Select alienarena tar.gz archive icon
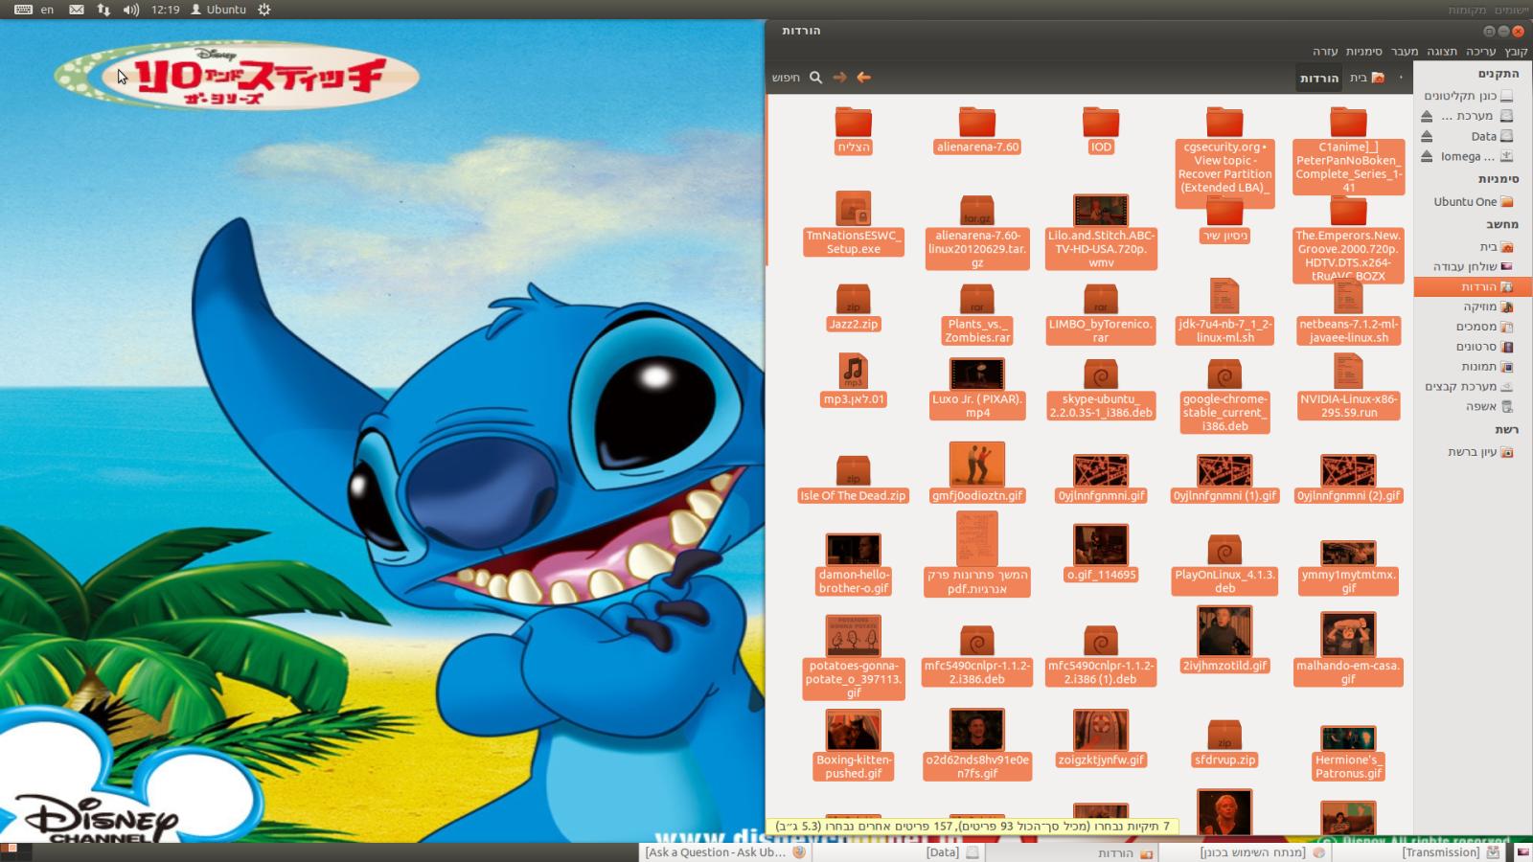Viewport: 1533px width, 862px height. [x=977, y=210]
